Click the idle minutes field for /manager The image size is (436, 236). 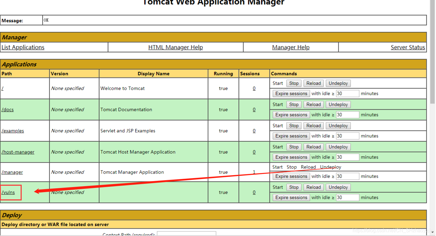348,176
